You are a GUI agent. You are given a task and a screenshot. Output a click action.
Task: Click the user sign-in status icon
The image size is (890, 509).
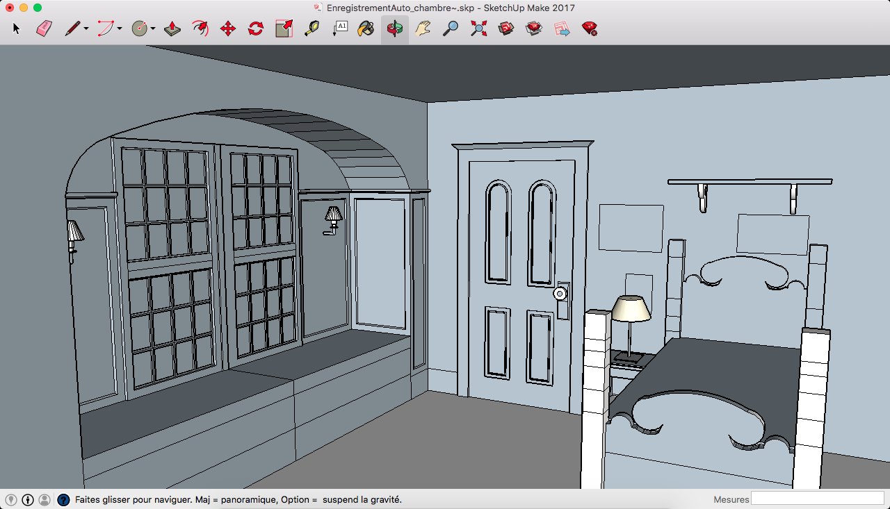(x=44, y=499)
